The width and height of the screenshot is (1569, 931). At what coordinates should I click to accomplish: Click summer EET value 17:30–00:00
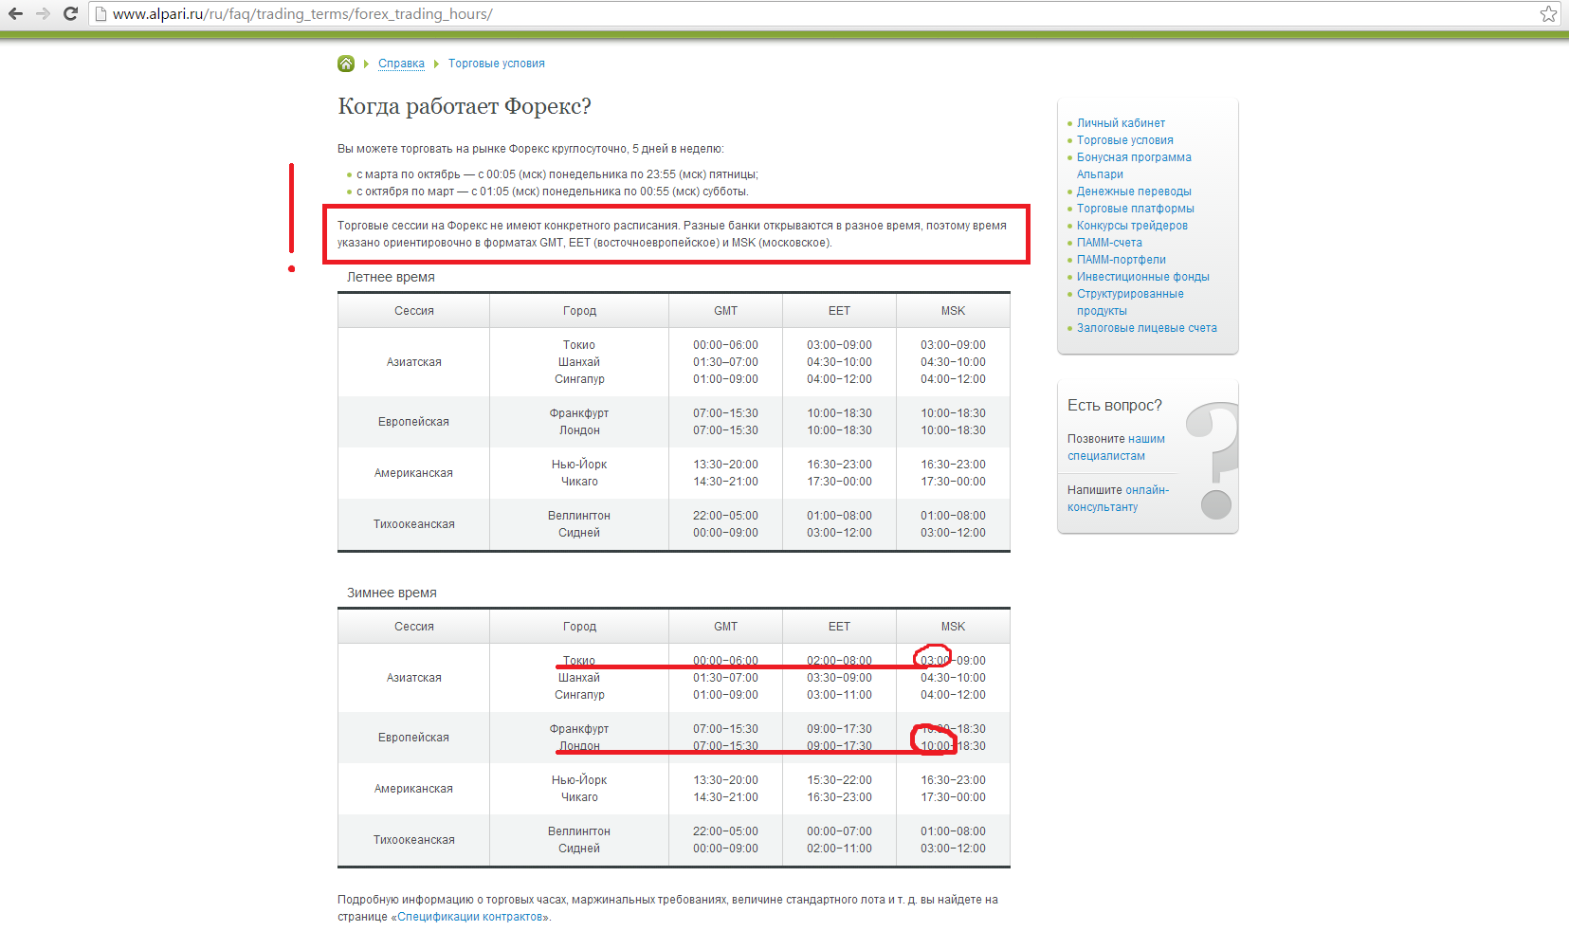coord(839,482)
